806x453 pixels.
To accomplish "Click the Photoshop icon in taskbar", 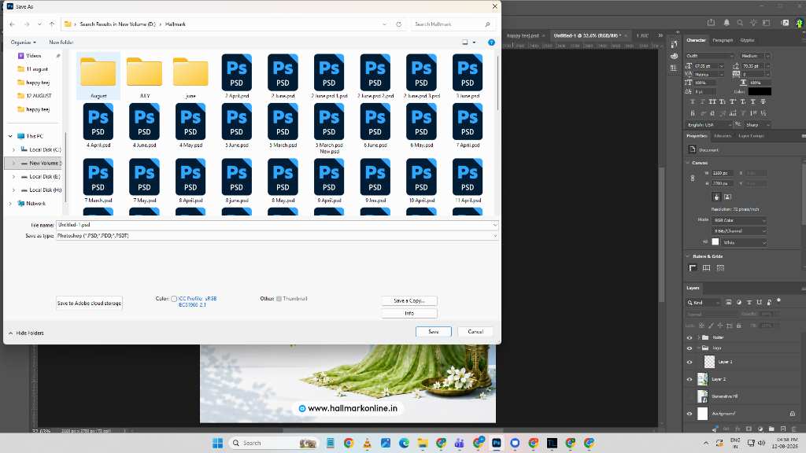I will pos(497,443).
